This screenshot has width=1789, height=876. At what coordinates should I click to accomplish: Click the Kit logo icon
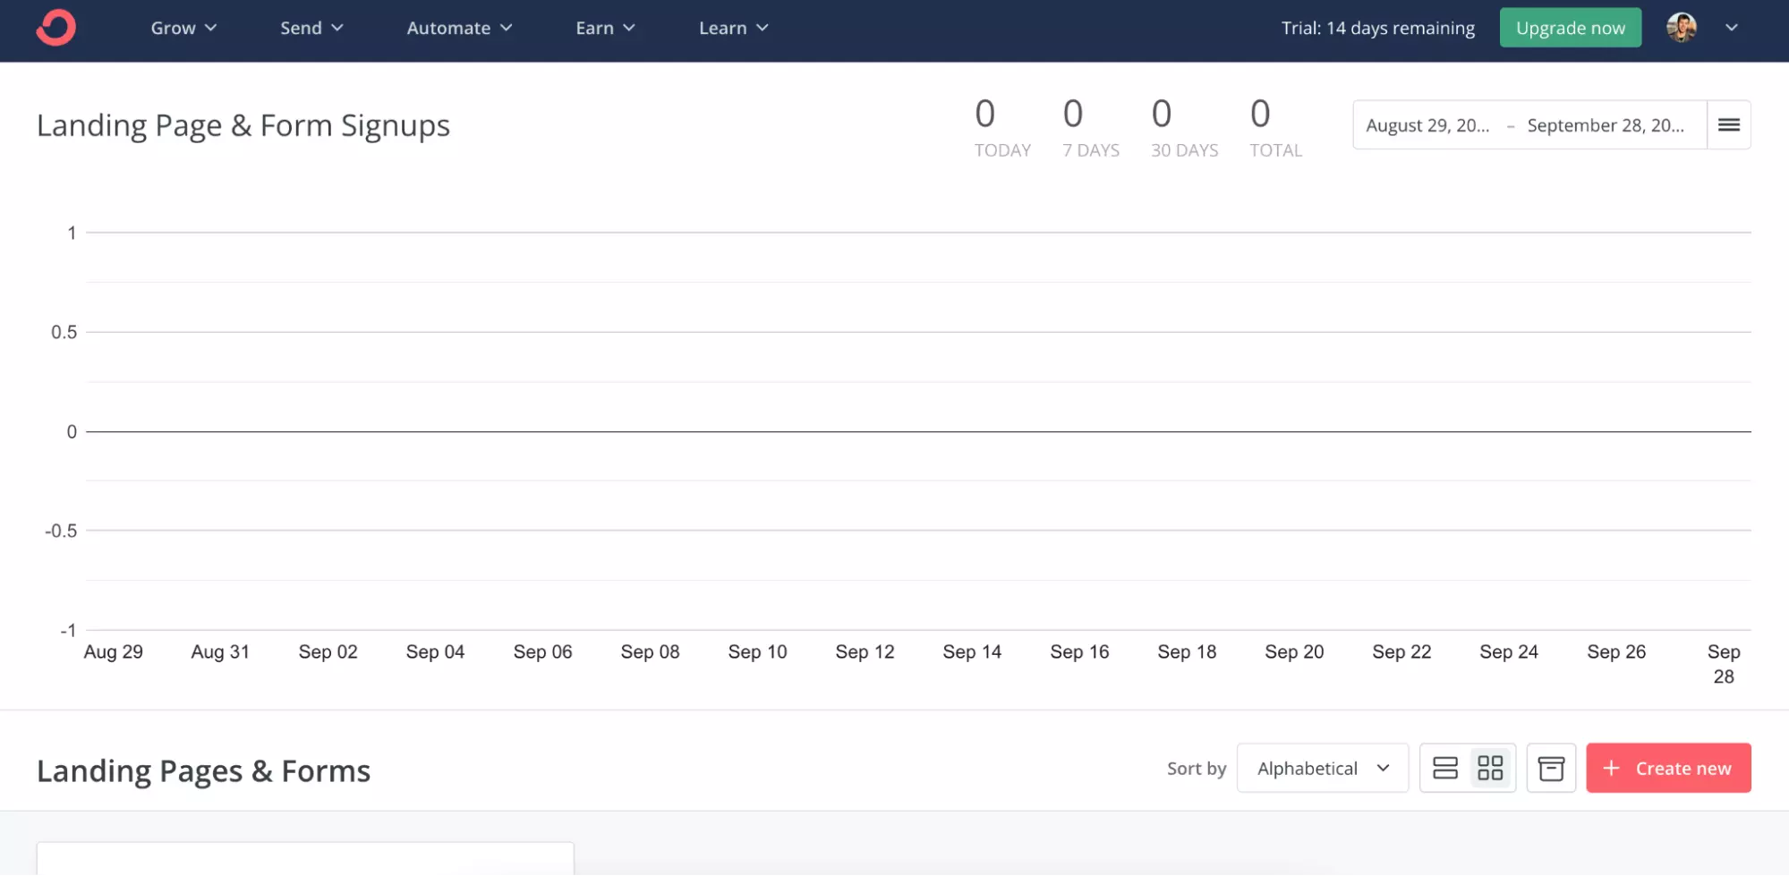coord(55,28)
